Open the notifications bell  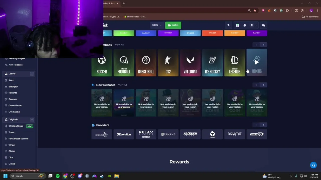click(245, 25)
